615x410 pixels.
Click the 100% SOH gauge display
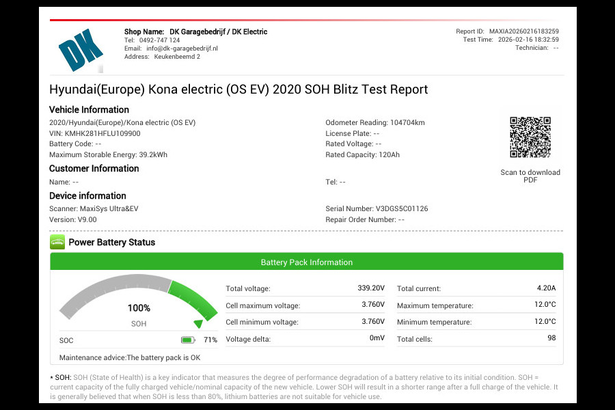(139, 307)
